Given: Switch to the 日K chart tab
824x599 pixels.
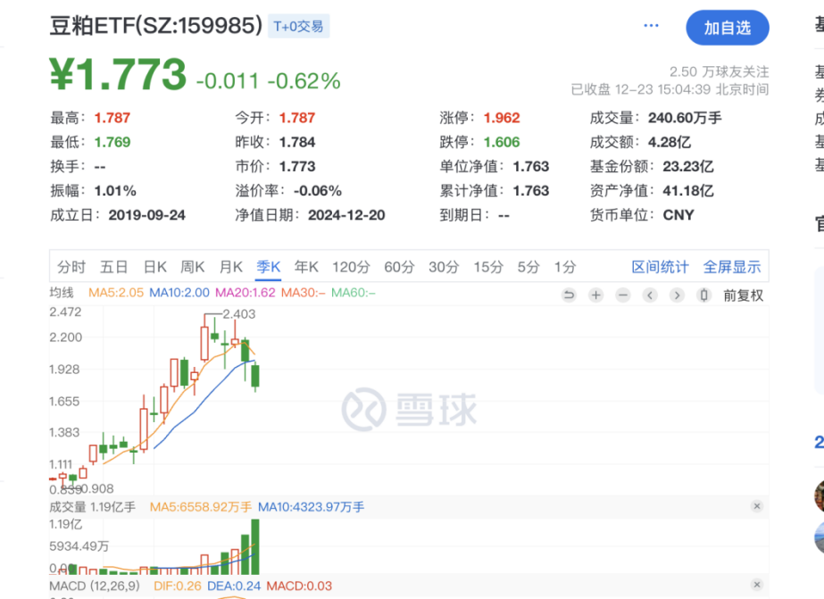Looking at the screenshot, I should tap(155, 267).
